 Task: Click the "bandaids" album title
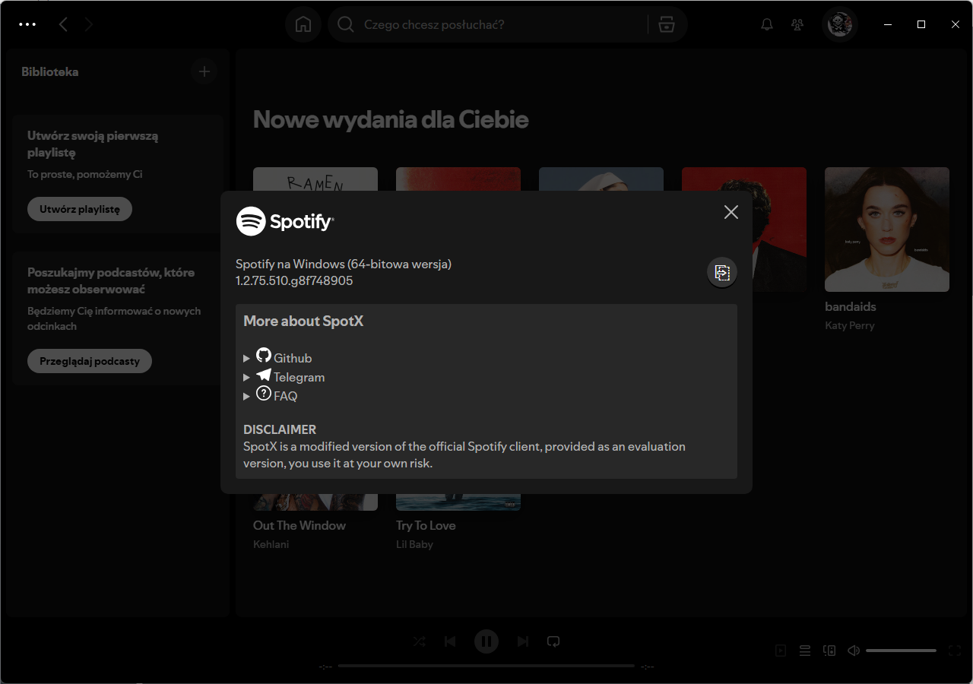coord(851,307)
